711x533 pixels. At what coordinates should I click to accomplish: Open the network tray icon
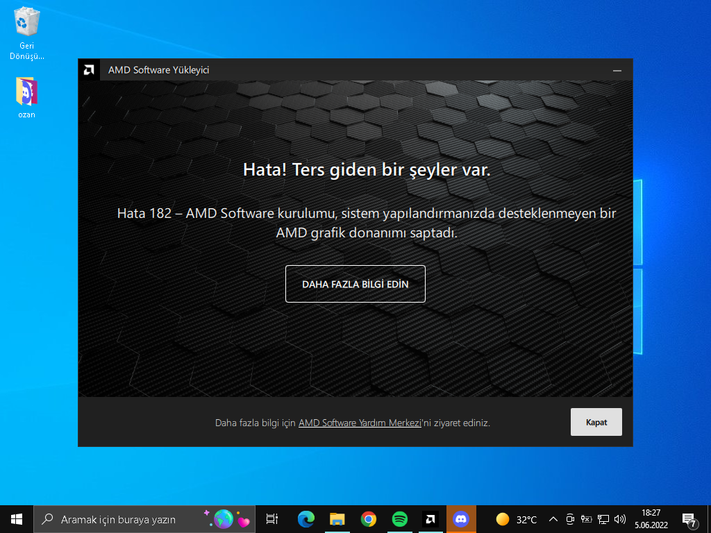click(603, 519)
